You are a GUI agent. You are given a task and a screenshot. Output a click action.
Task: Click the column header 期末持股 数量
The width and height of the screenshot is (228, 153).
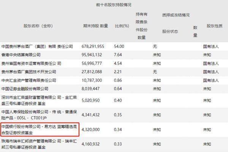coord(95,26)
